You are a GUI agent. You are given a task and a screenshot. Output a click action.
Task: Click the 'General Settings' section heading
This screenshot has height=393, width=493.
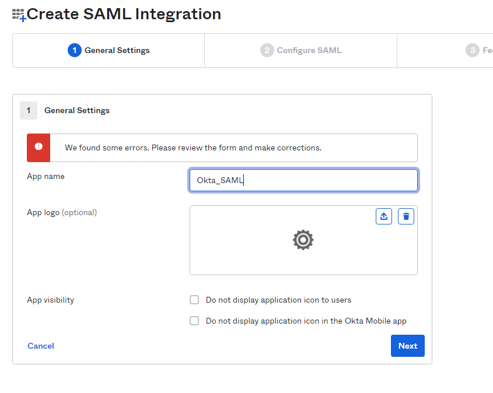[x=77, y=110]
